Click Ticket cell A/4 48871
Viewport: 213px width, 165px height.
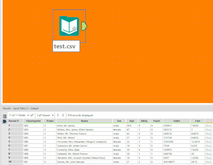176,162
